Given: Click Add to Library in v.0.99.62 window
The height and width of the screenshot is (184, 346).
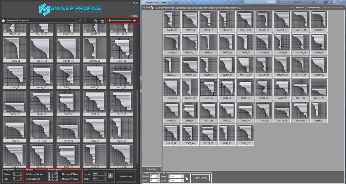Looking at the screenshot, I should pos(201,178).
